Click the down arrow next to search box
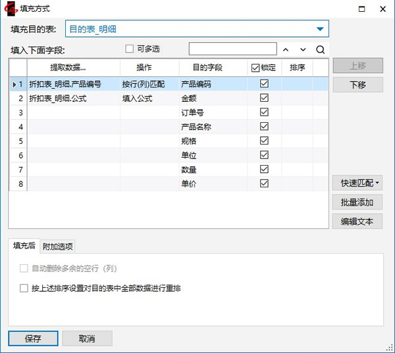The width and height of the screenshot is (395, 353). tap(303, 49)
